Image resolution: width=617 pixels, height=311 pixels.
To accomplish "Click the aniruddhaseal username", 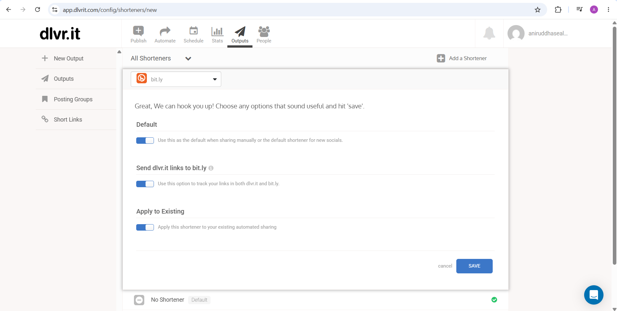I will click(548, 33).
